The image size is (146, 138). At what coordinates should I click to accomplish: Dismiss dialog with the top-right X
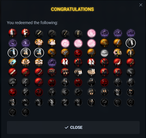pos(141,5)
